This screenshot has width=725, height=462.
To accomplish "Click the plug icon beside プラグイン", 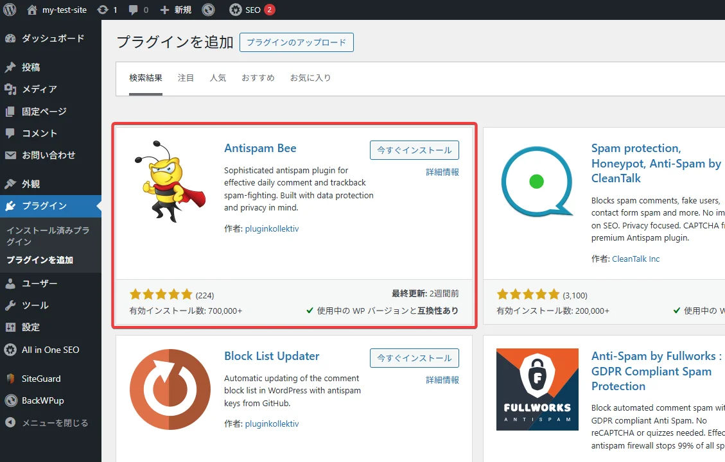I will coord(10,206).
